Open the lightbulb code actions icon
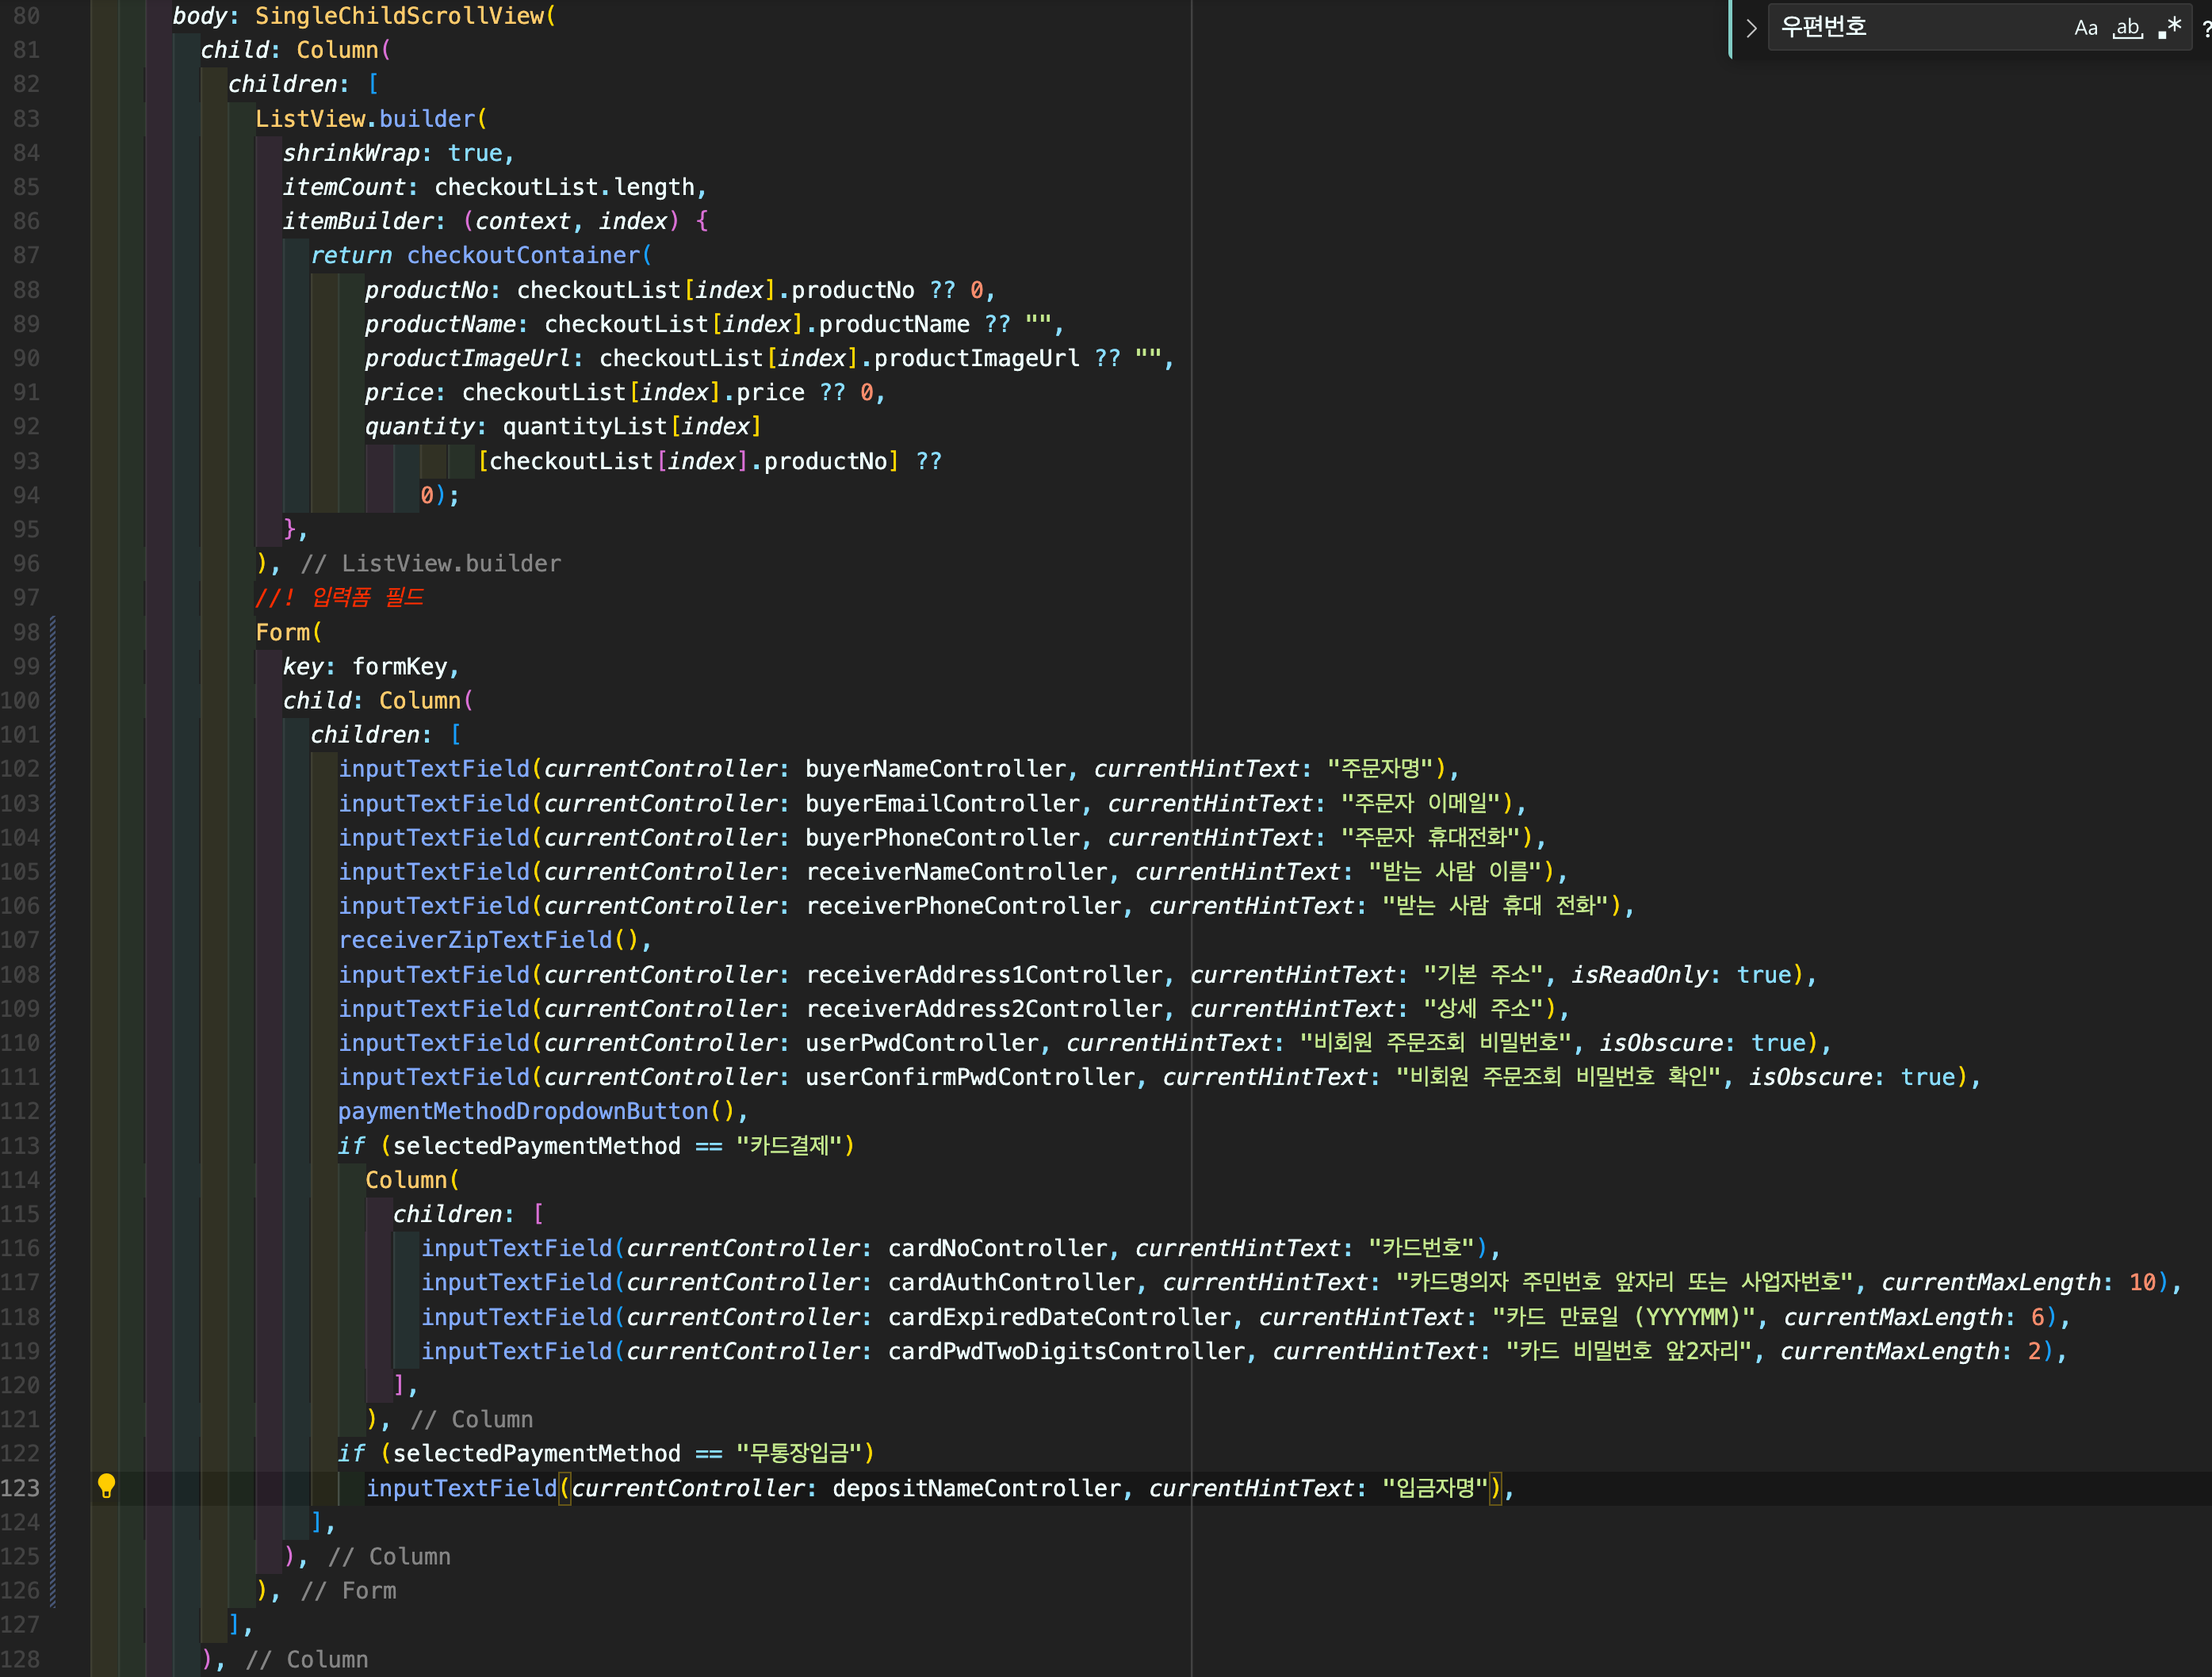This screenshot has height=1677, width=2212. point(107,1486)
